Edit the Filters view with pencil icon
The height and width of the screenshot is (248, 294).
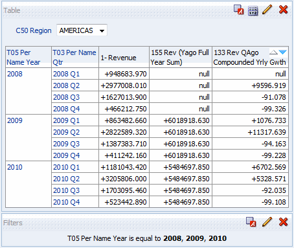click(x=267, y=222)
